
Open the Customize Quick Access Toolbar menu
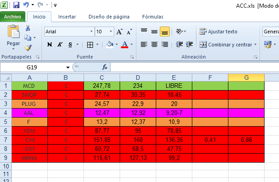[56, 5]
